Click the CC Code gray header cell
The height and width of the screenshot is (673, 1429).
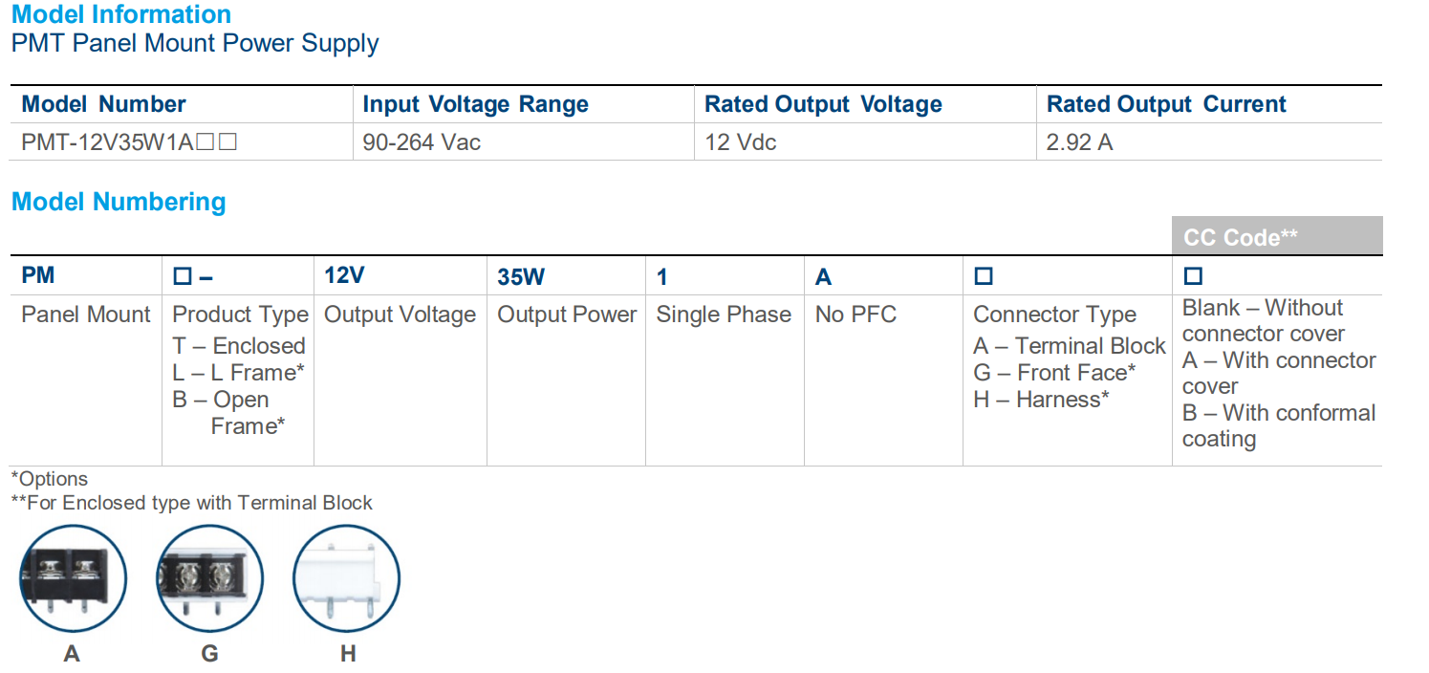click(1276, 236)
